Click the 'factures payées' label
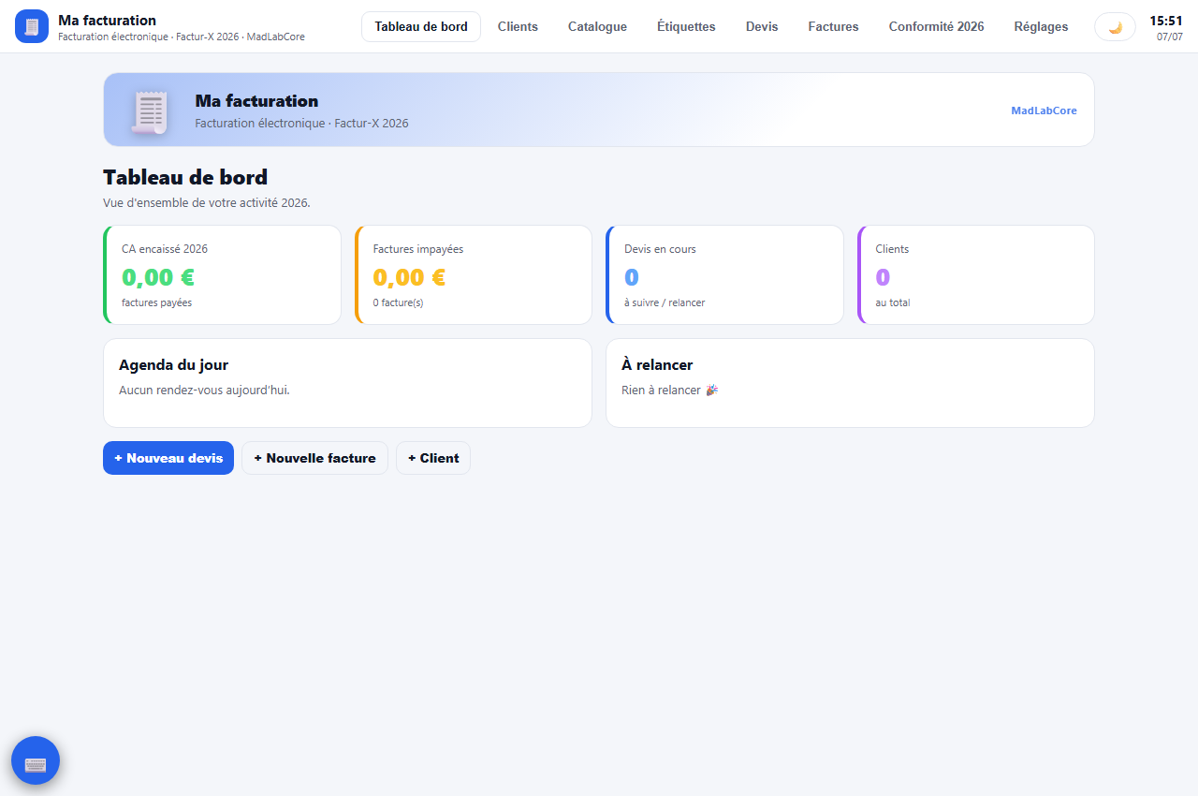 (x=156, y=303)
